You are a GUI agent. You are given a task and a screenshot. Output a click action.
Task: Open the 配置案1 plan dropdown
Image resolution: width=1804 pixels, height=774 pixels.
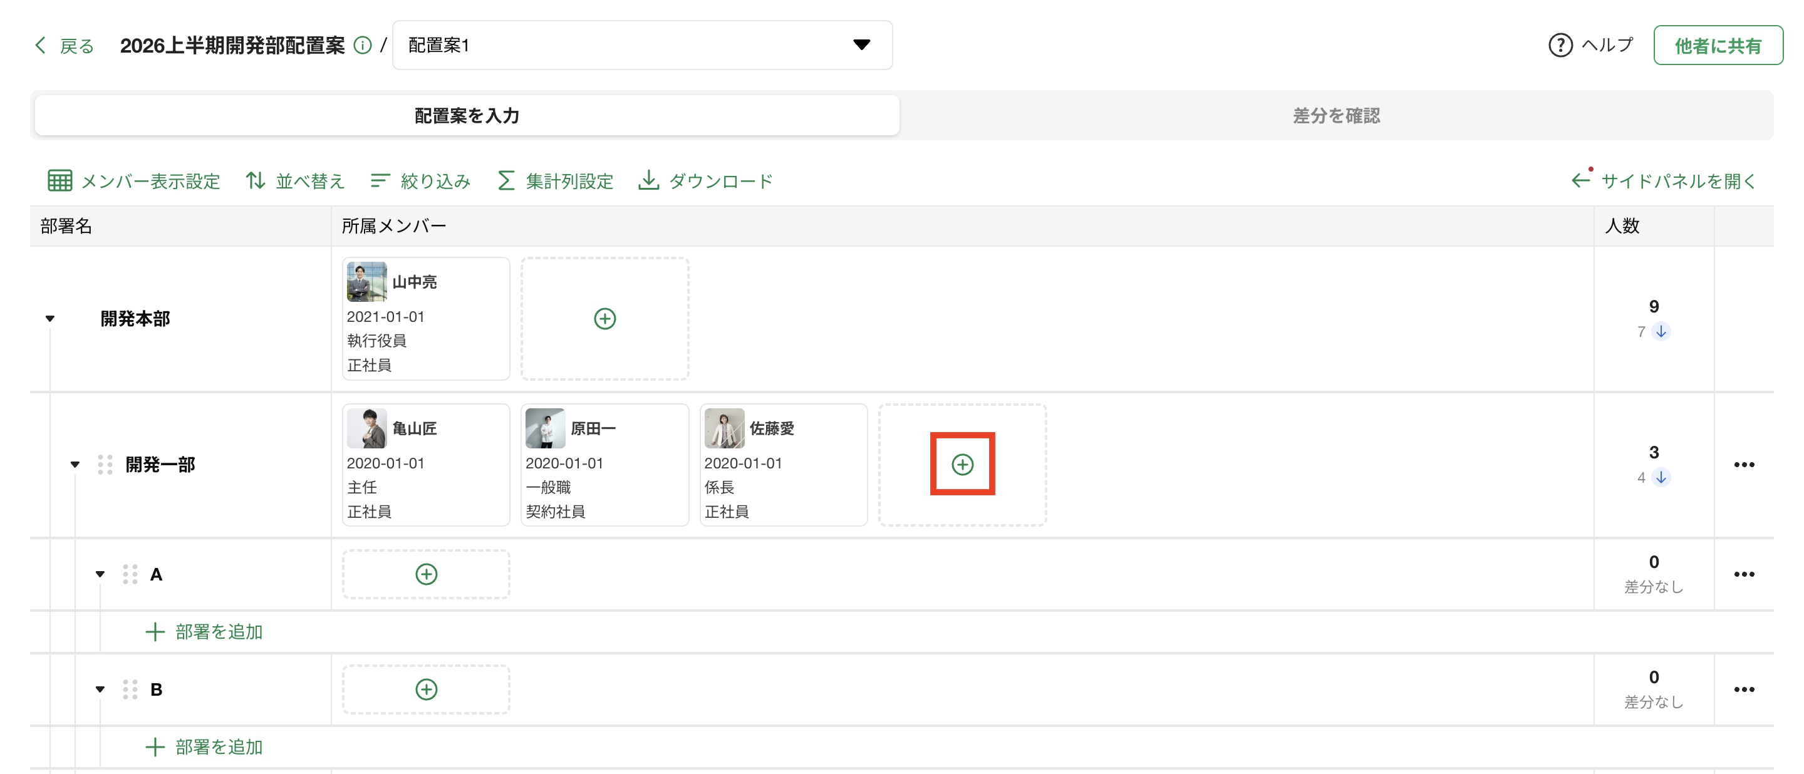point(641,46)
